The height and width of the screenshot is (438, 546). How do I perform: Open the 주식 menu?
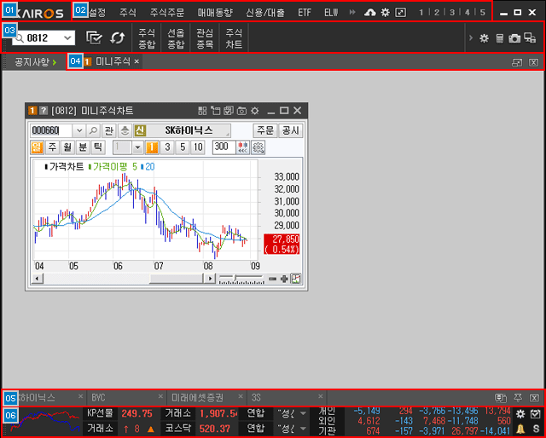tap(128, 13)
